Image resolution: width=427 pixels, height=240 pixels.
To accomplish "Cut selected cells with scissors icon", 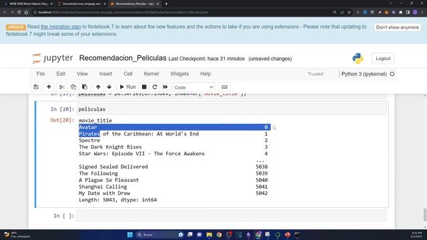I will (62, 87).
